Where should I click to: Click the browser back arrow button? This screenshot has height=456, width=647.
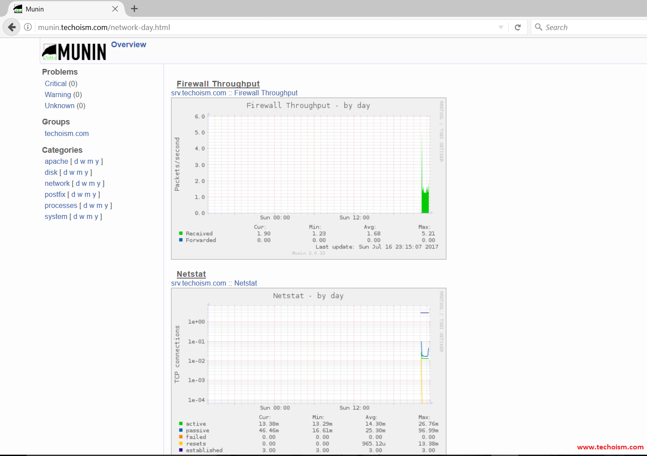[x=12, y=27]
